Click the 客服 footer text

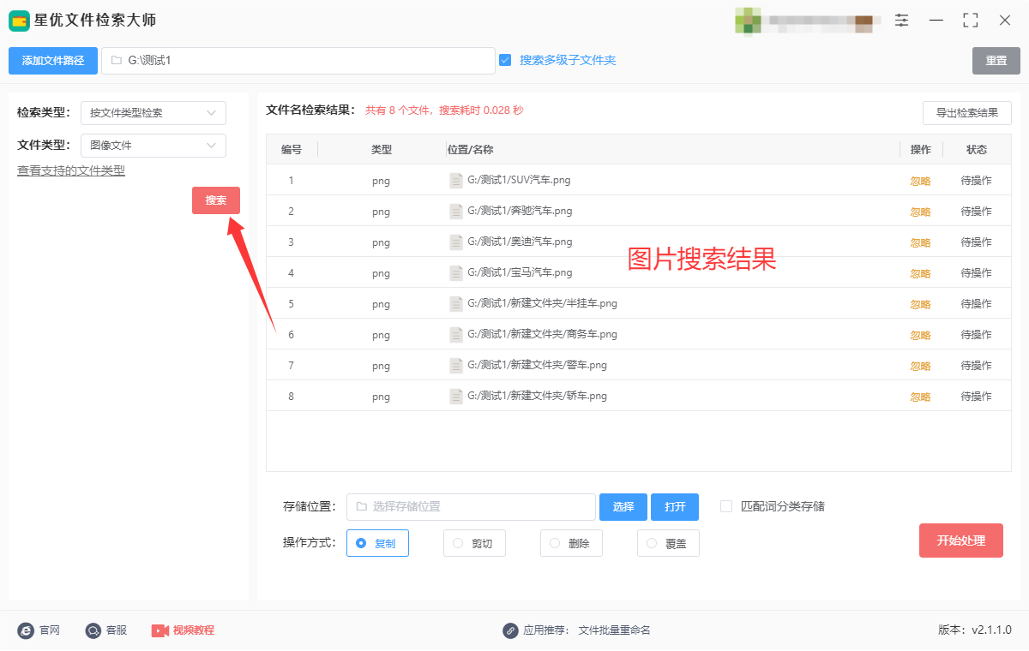click(117, 630)
